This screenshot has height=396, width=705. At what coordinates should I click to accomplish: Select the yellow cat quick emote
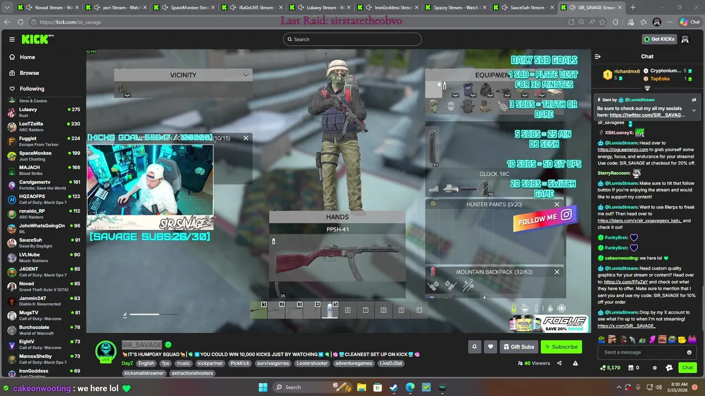681,339
